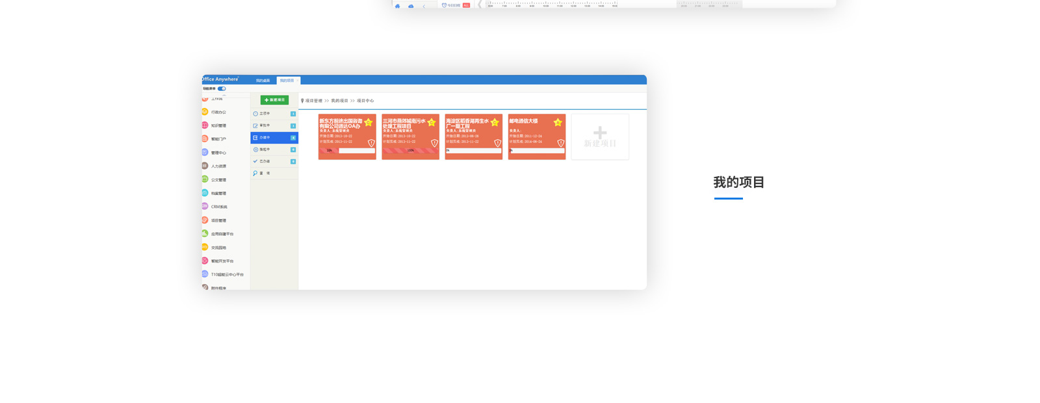Toggle the 导航菜单 switch

click(x=222, y=88)
